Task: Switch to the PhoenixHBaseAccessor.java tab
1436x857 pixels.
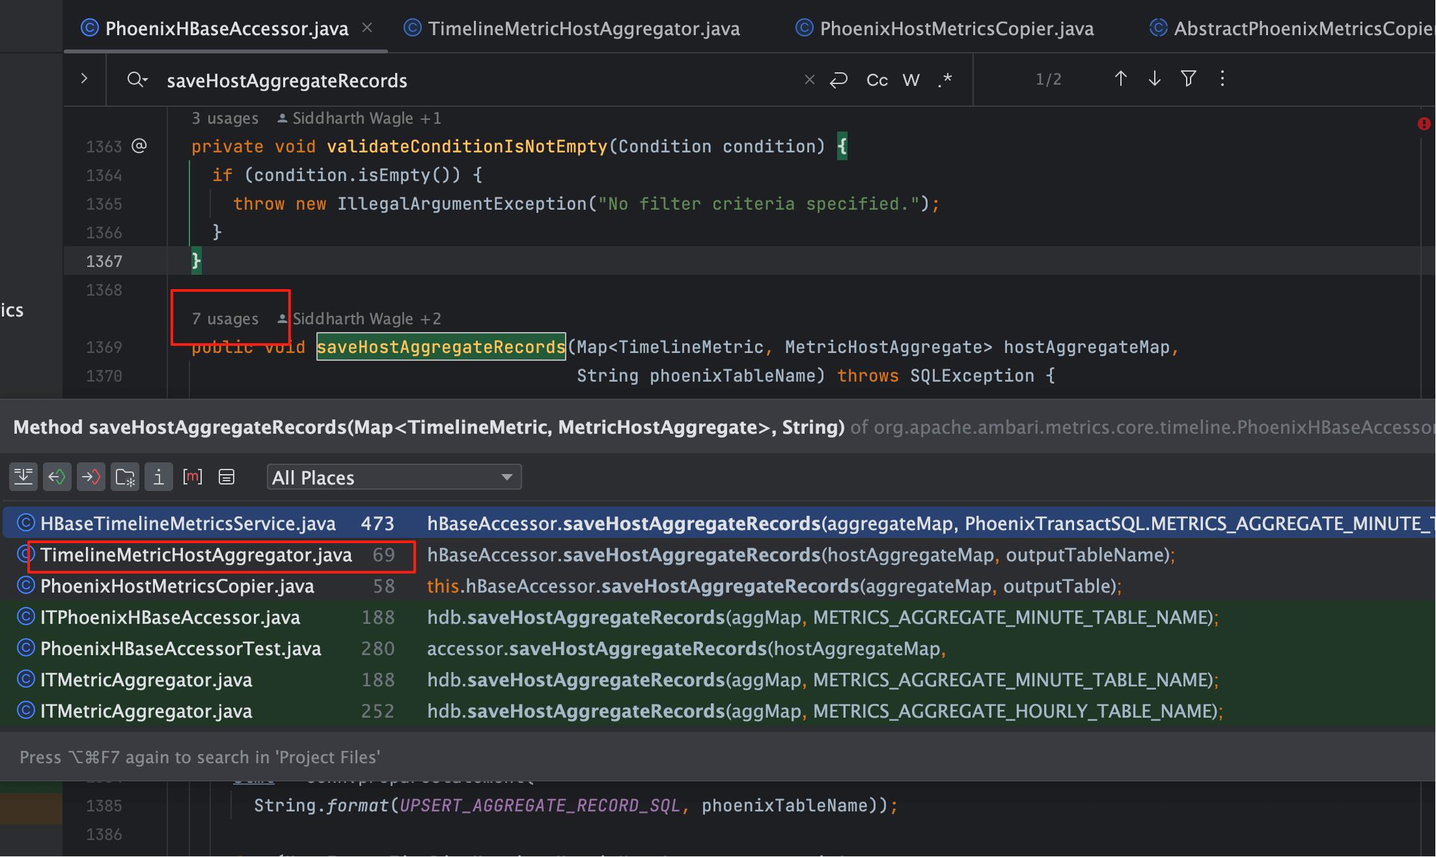Action: [227, 29]
